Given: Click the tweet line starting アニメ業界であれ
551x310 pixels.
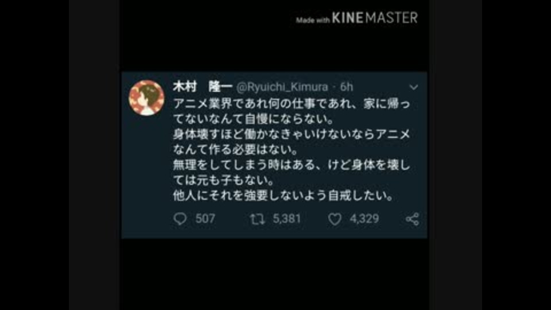Looking at the screenshot, I should [x=292, y=104].
